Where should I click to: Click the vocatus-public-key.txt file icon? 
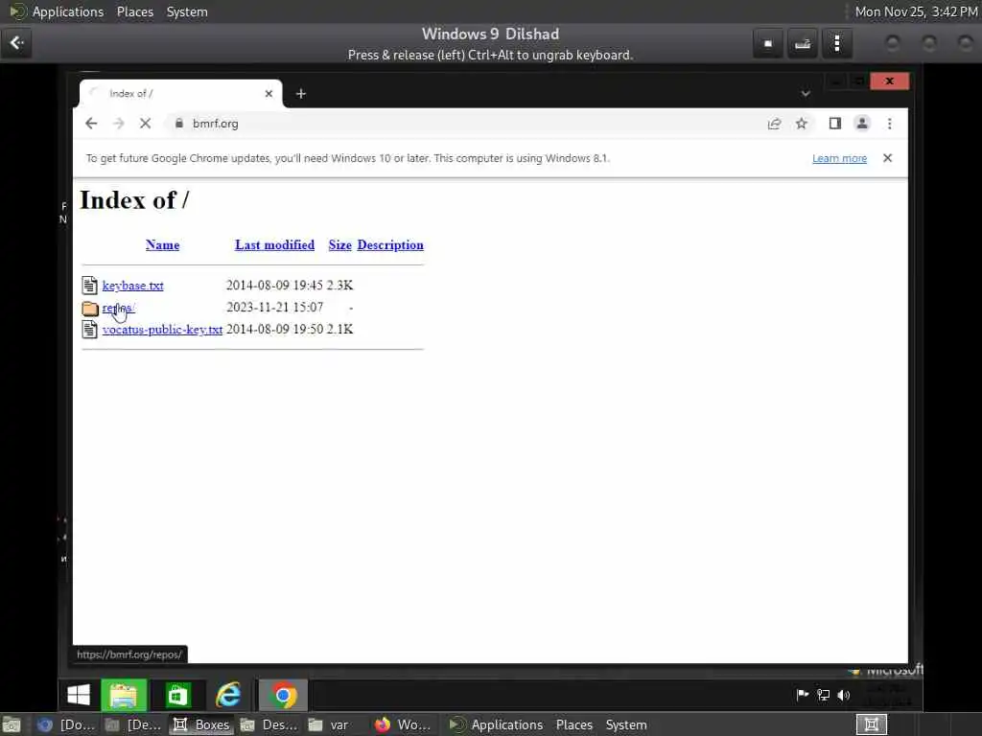tap(89, 330)
